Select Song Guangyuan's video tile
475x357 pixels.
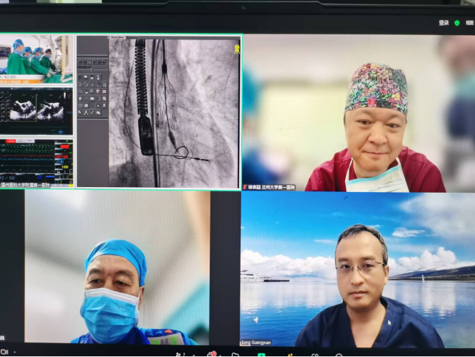[357, 268]
